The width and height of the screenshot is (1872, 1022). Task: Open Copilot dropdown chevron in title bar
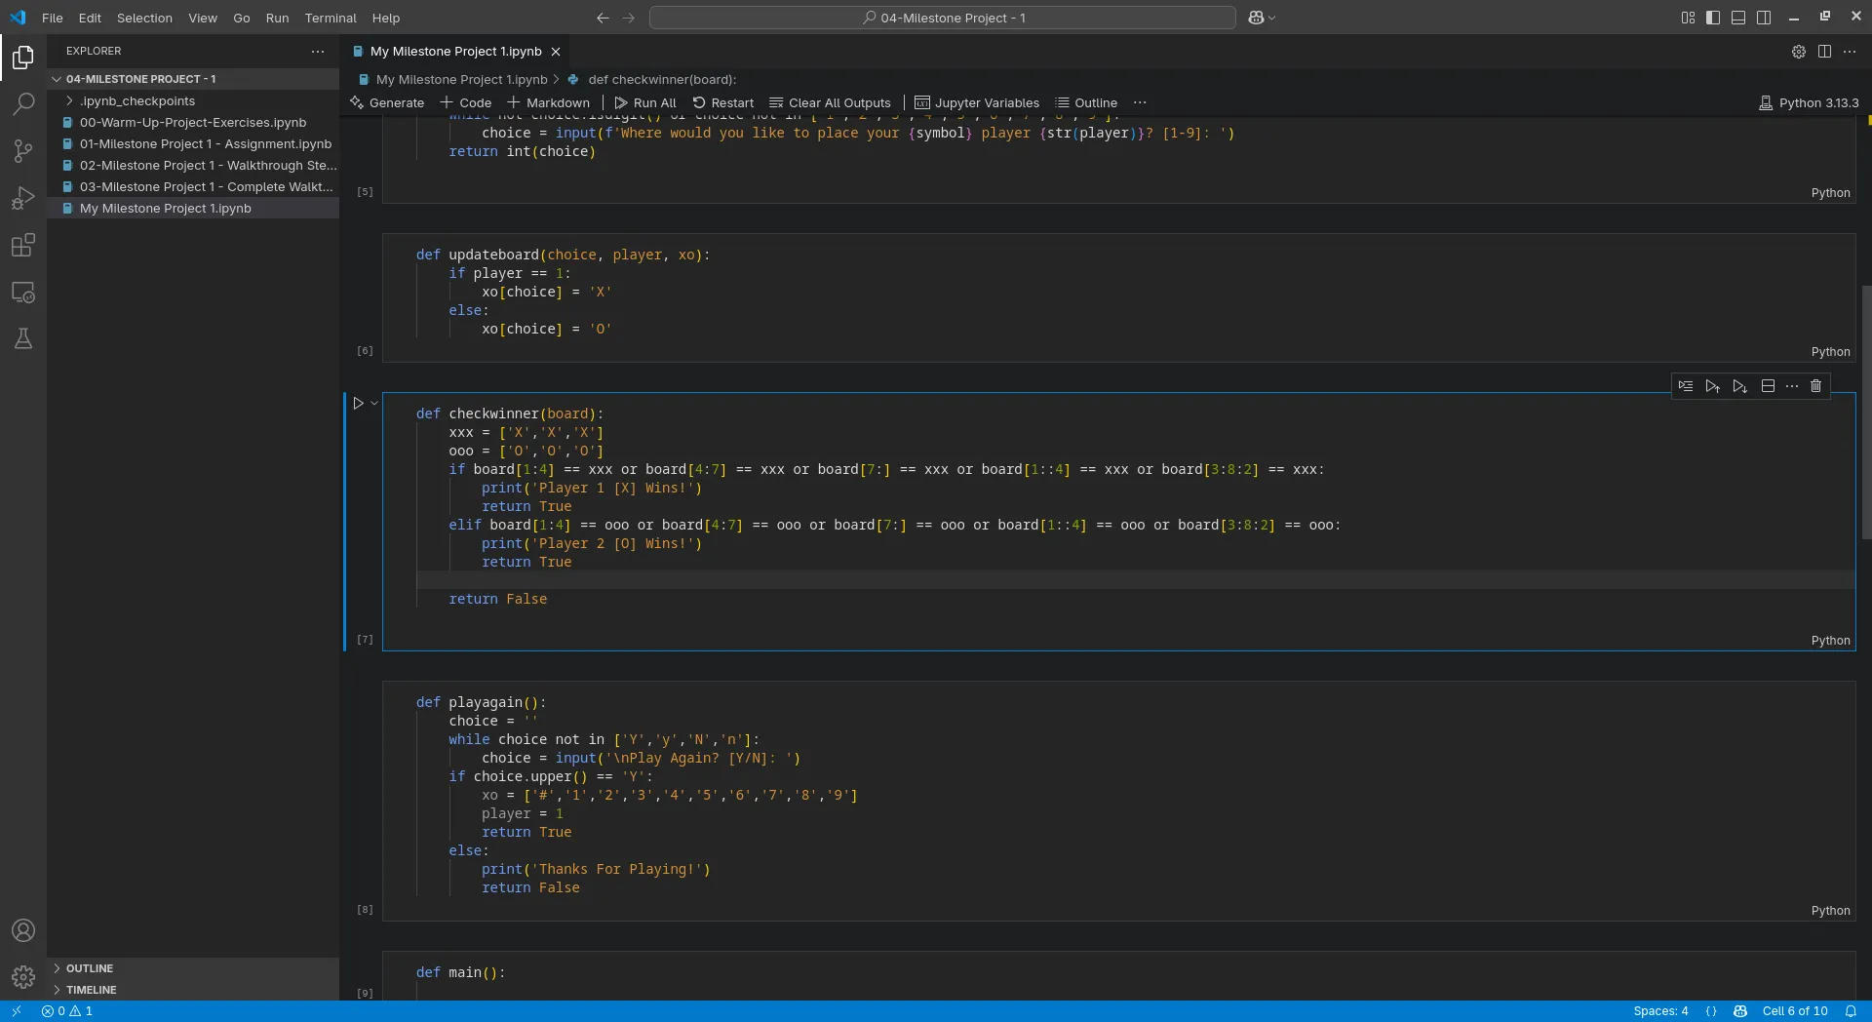click(x=1272, y=18)
